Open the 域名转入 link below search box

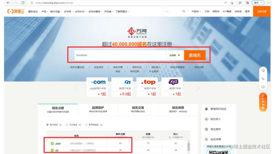click(x=156, y=67)
